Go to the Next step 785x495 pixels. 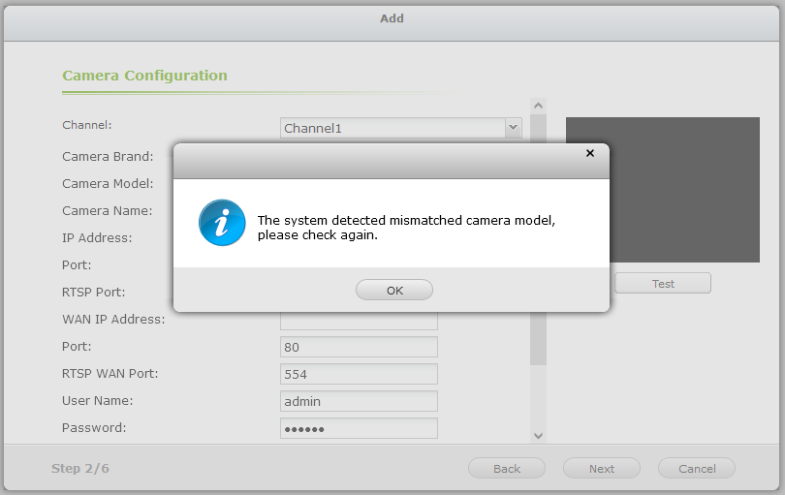(601, 469)
